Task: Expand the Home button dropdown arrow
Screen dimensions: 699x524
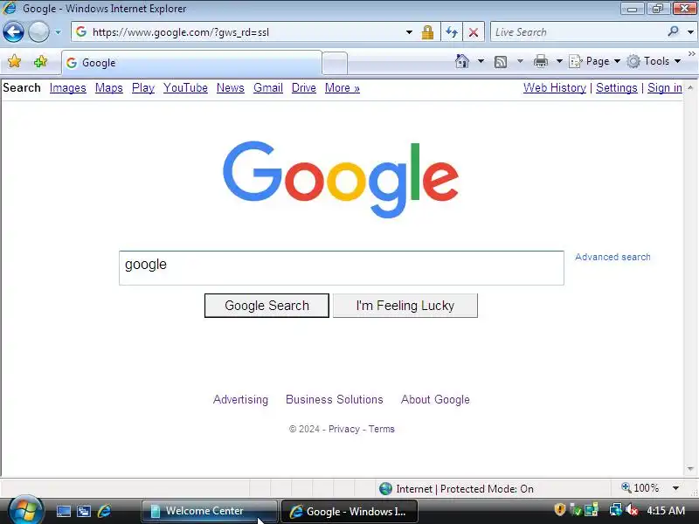Action: [x=481, y=61]
